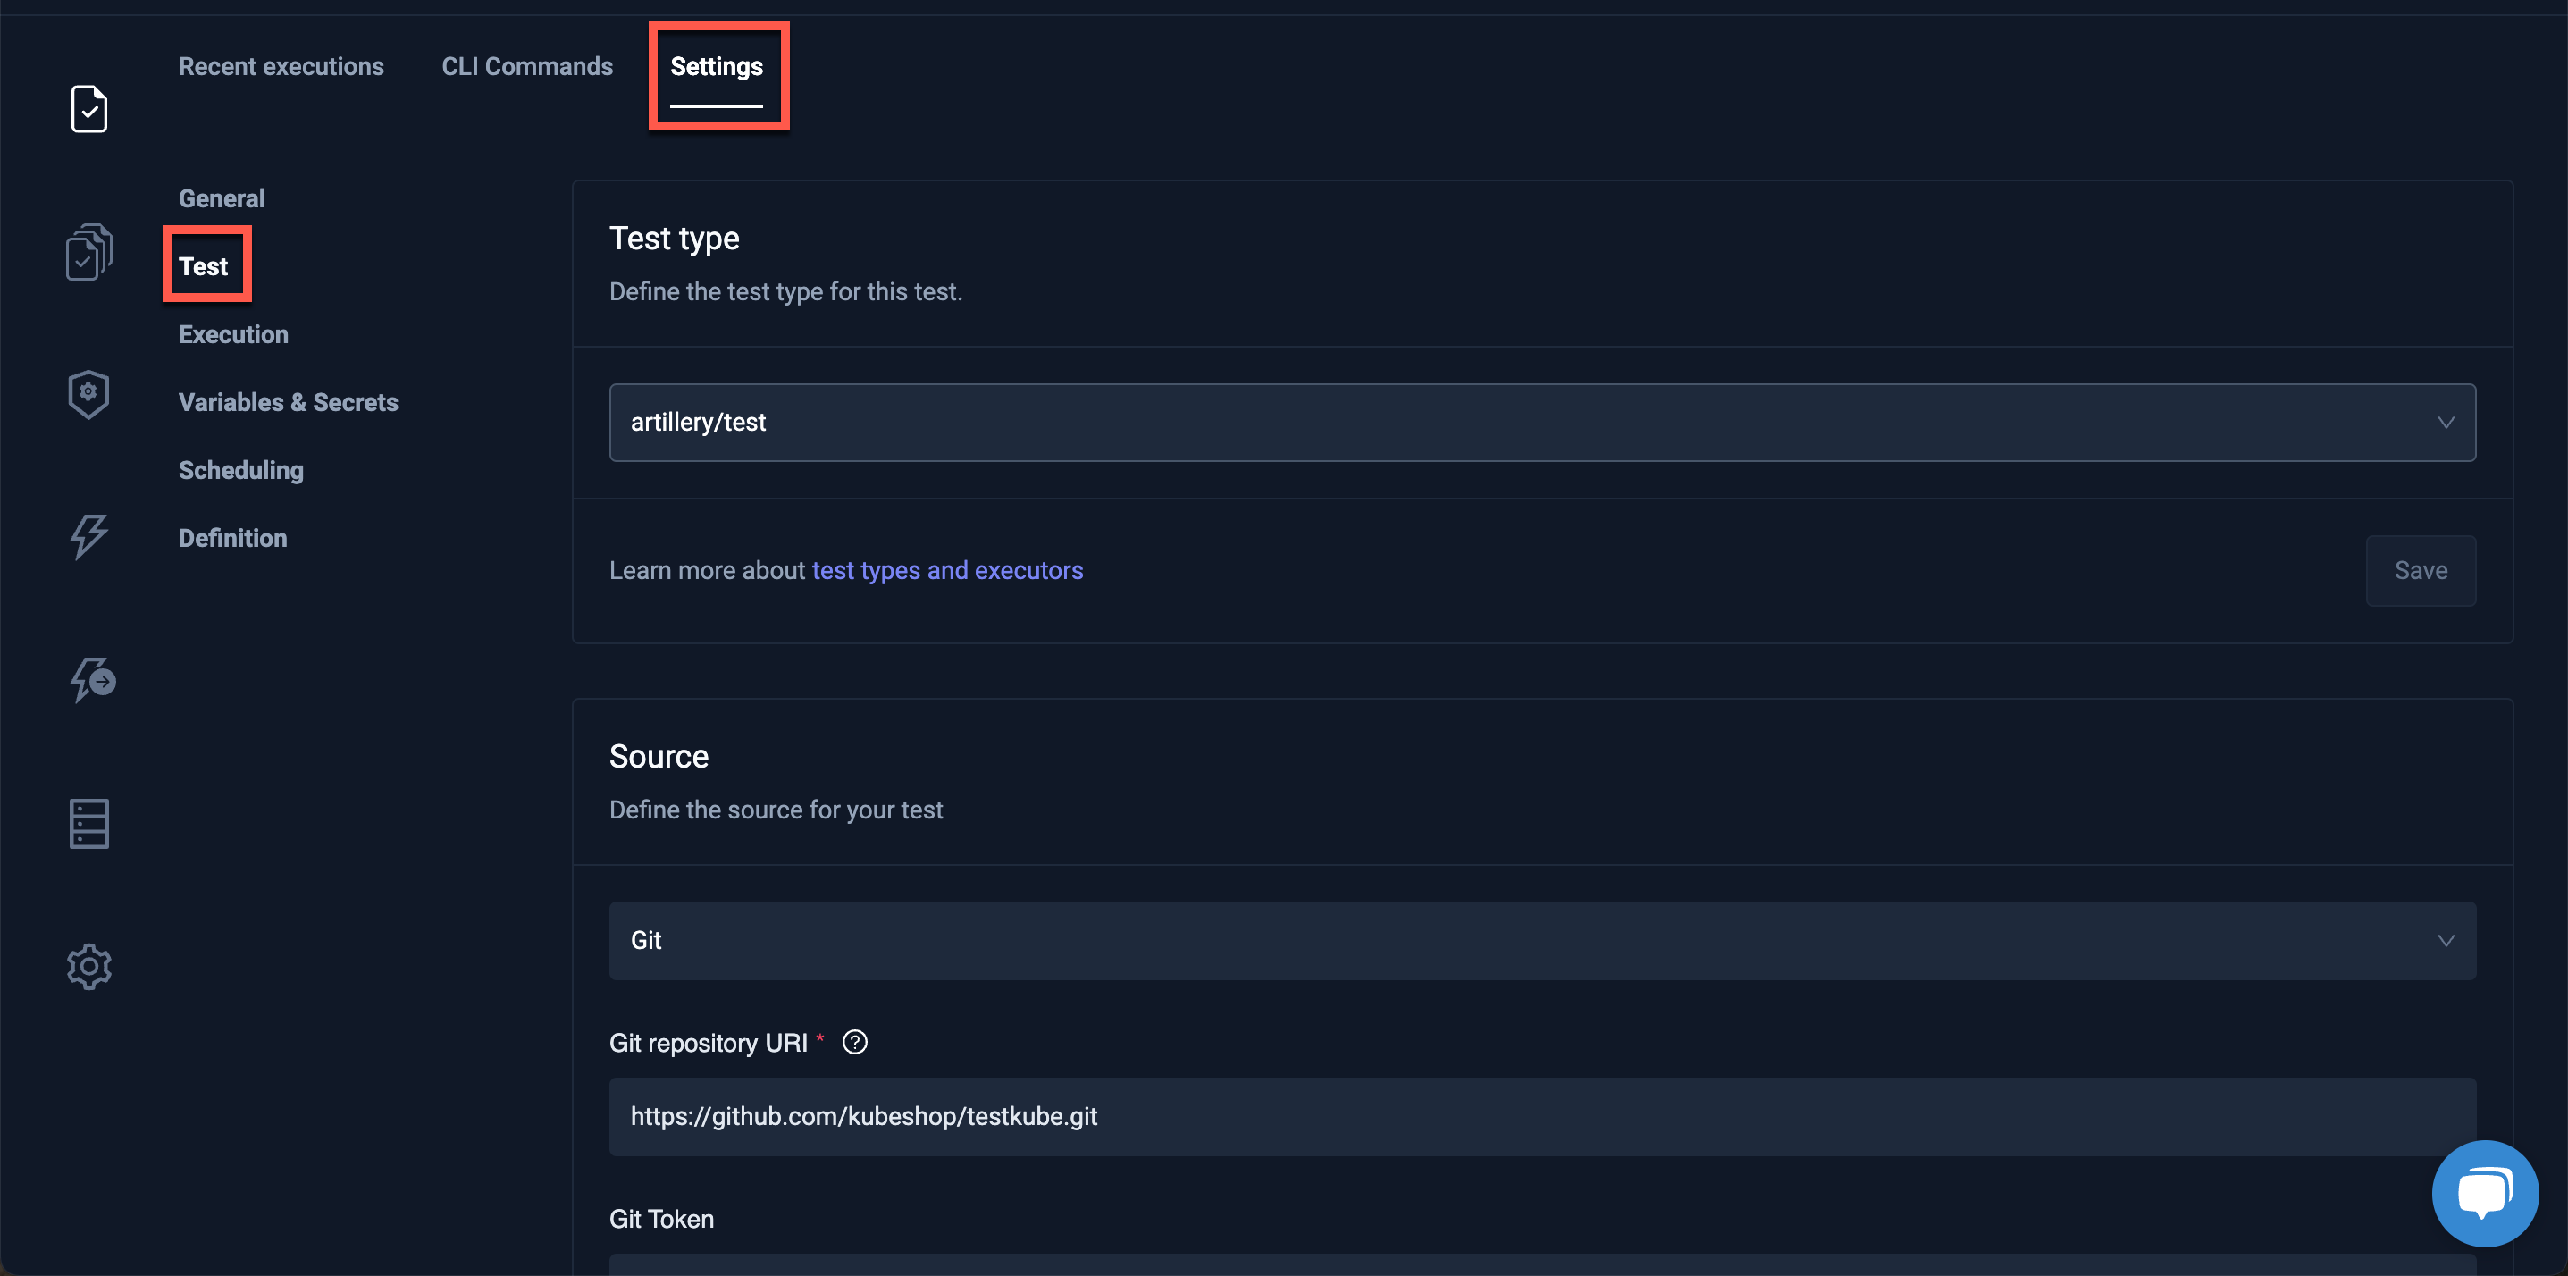This screenshot has width=2568, height=1276.
Task: Open the Sources panel icon
Action: (x=88, y=822)
